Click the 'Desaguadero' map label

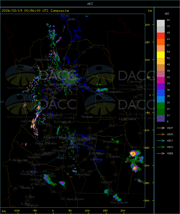click(x=114, y=92)
